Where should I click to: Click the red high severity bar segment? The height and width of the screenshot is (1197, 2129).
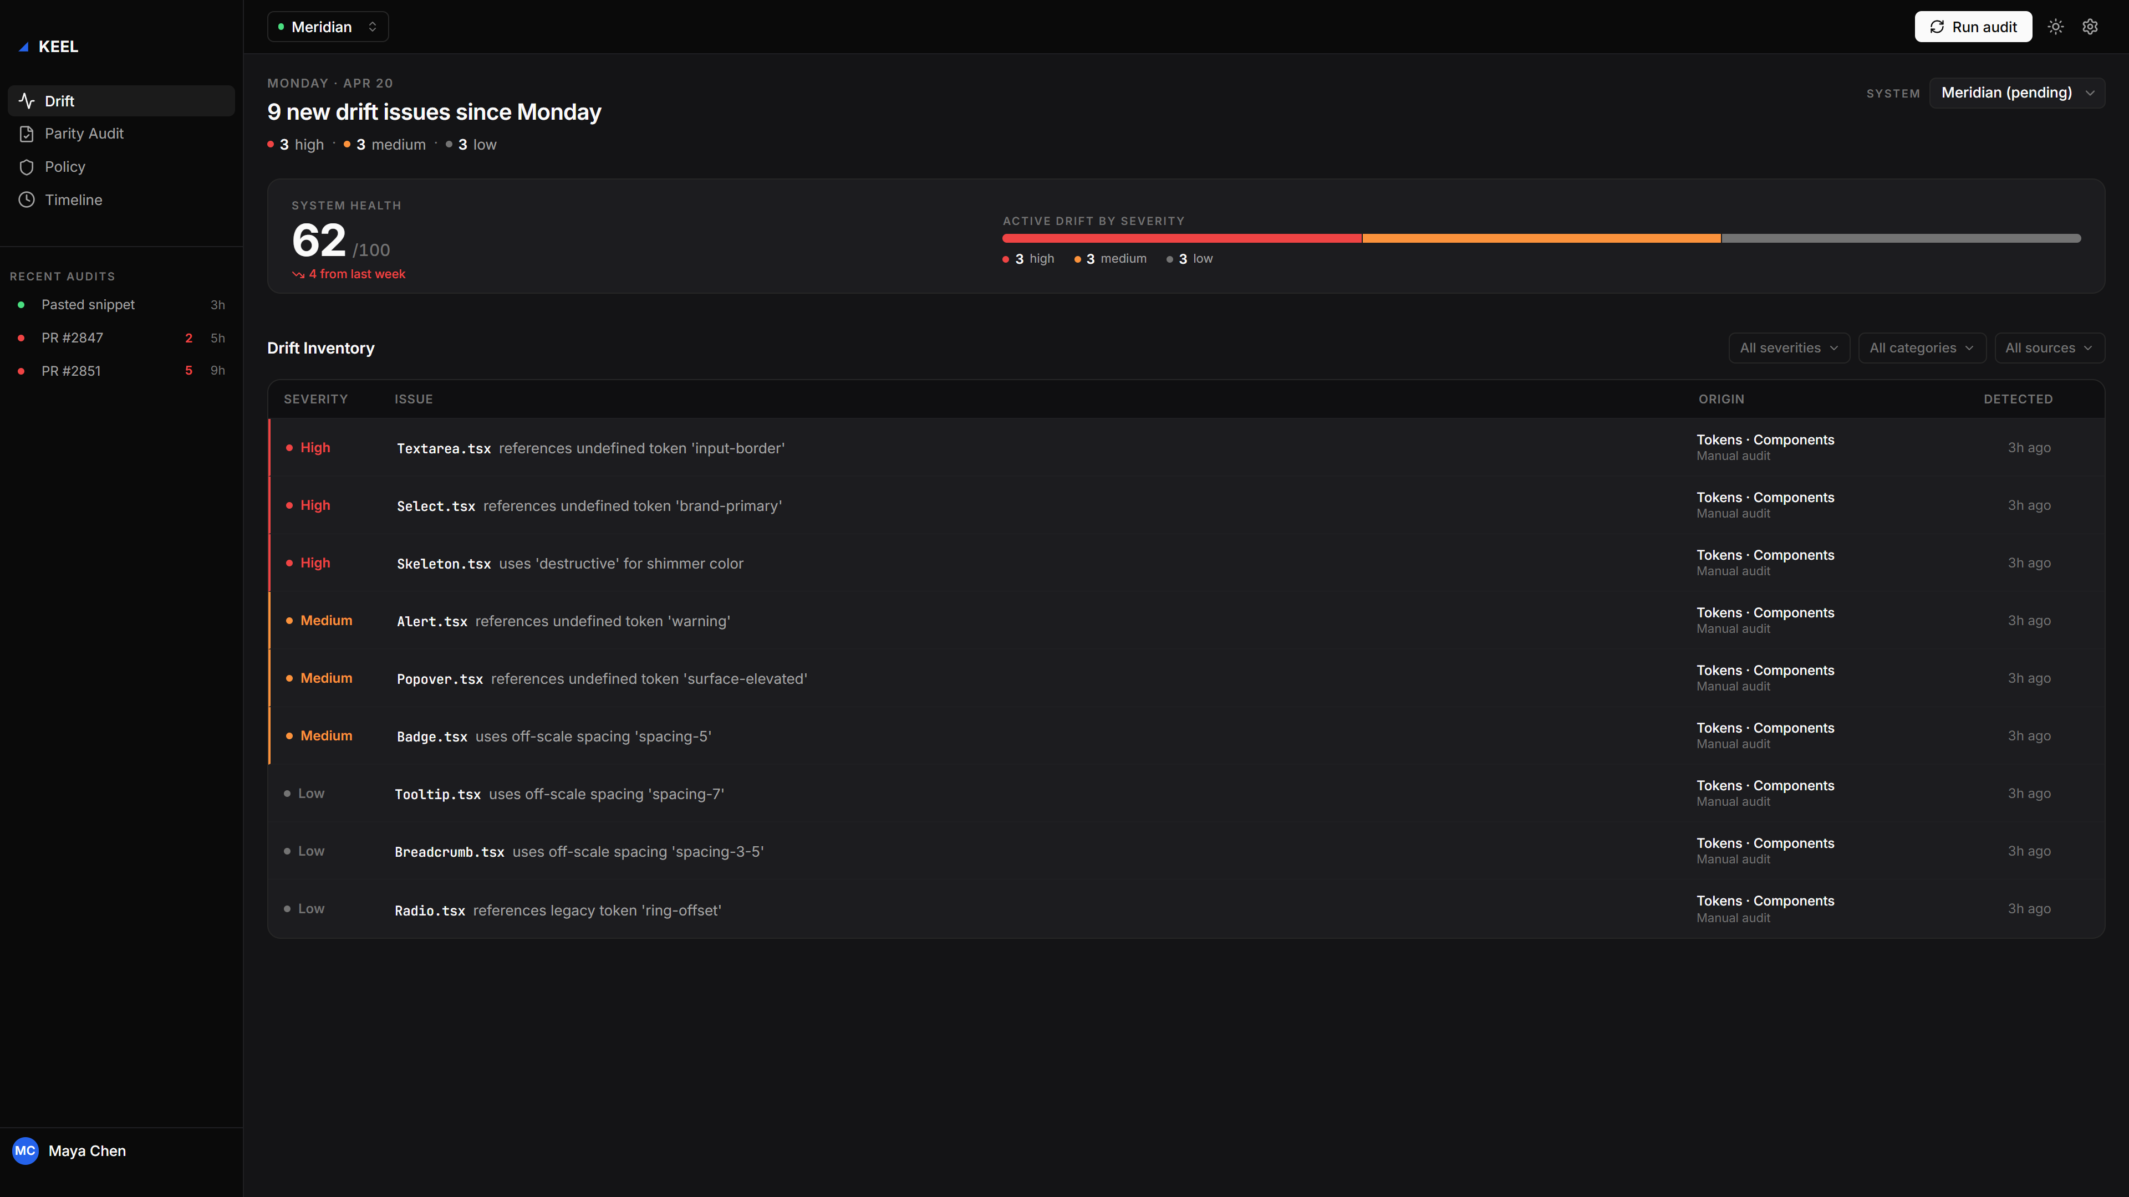click(x=1182, y=238)
